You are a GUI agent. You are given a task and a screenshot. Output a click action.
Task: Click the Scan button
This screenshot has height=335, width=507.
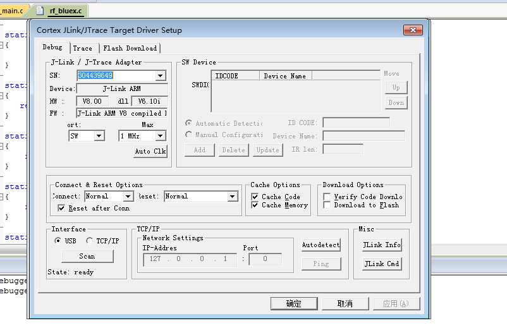tap(87, 257)
